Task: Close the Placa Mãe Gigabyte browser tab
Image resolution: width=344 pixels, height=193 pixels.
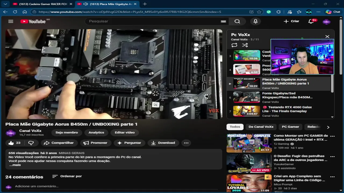Action: pyautogui.click(x=135, y=4)
